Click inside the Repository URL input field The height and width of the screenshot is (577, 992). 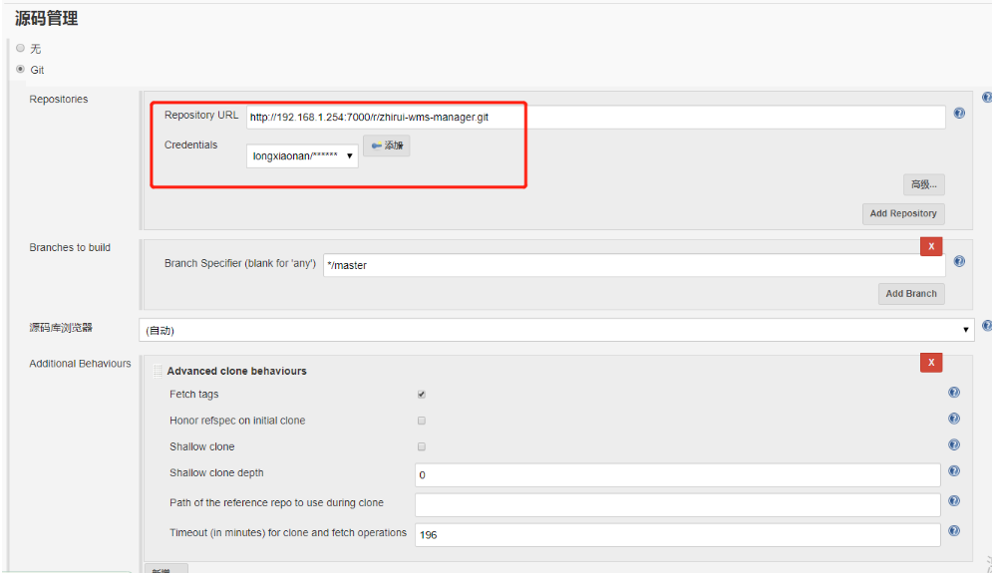(598, 117)
